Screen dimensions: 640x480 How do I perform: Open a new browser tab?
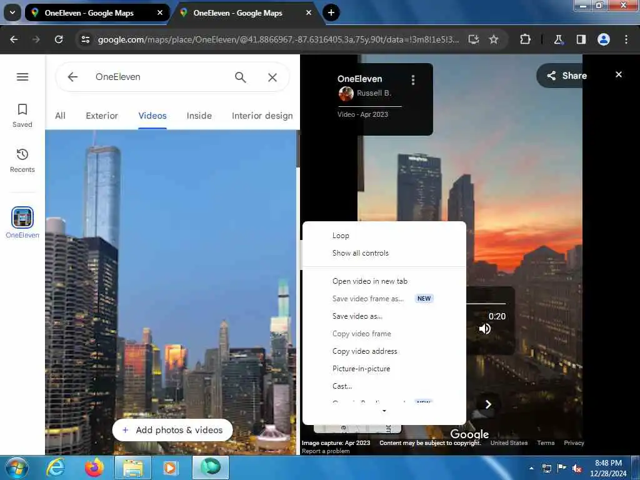pyautogui.click(x=331, y=12)
